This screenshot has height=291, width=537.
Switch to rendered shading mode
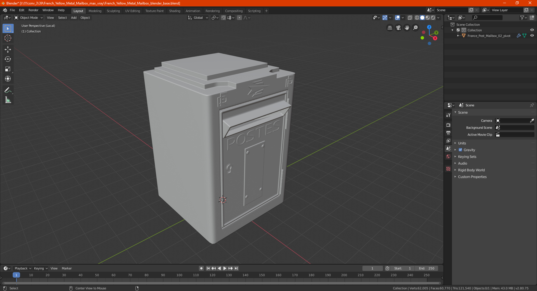(433, 18)
